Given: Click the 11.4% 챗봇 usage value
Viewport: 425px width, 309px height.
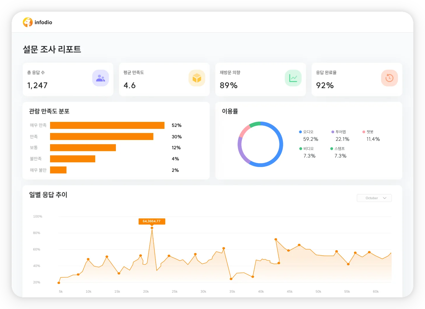Looking at the screenshot, I should (x=373, y=139).
